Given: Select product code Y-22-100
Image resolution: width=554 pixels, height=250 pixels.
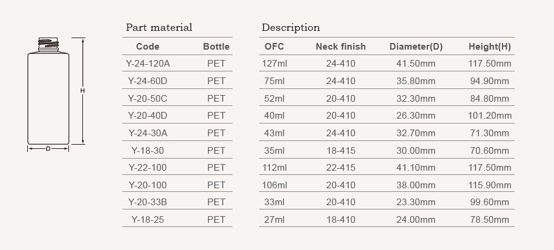Looking at the screenshot, I should click(x=148, y=167).
